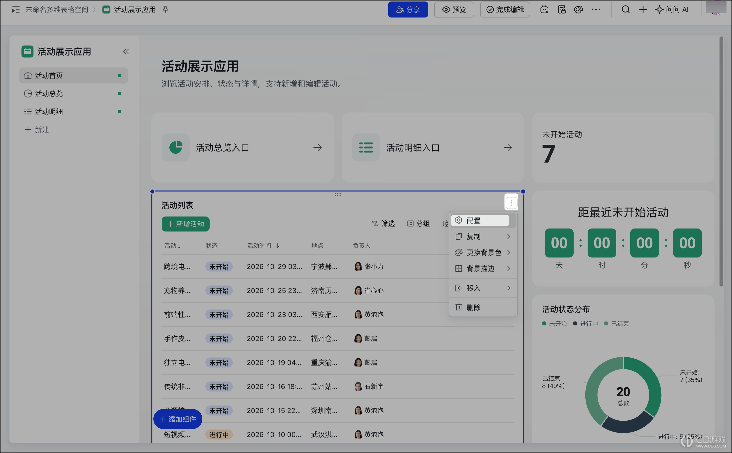The width and height of the screenshot is (732, 453).
Task: Collapse the app sidebar with double chevron
Action: pos(126,51)
